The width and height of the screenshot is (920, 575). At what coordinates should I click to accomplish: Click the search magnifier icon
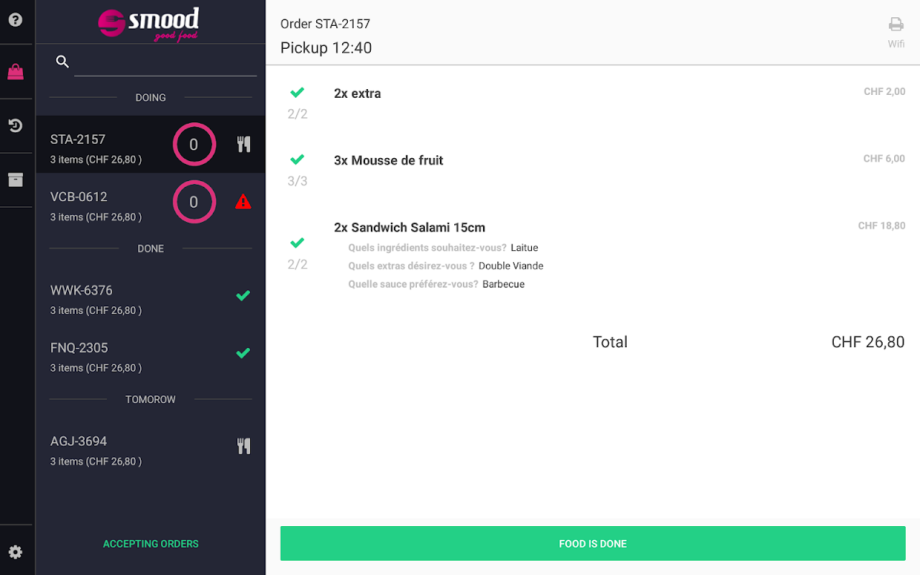pos(63,62)
